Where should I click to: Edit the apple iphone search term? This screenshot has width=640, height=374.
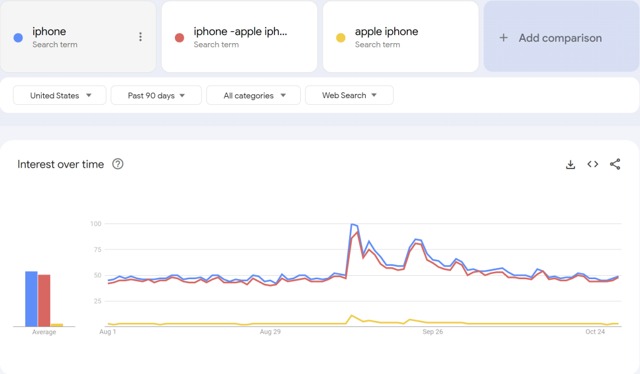[386, 32]
